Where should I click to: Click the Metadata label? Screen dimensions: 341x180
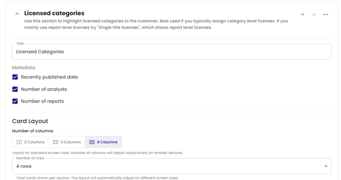(23, 68)
